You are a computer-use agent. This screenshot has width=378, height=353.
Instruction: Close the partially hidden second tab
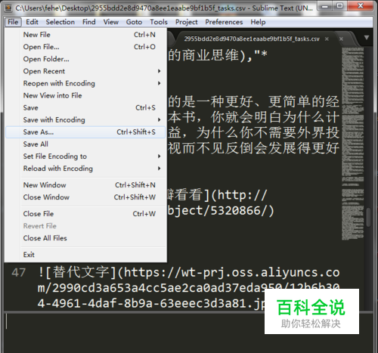coord(341,39)
